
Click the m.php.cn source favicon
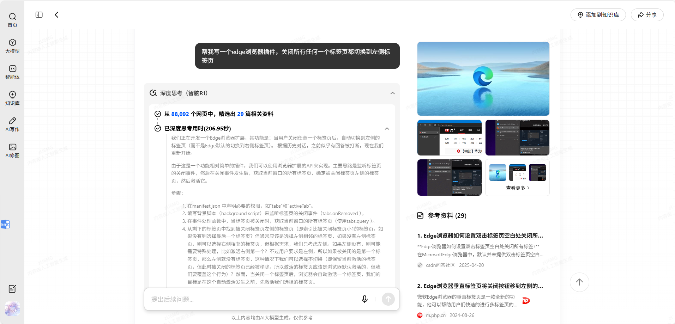point(420,315)
